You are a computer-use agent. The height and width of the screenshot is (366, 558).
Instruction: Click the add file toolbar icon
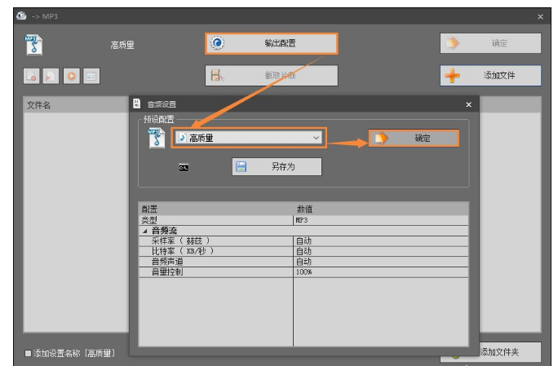click(x=31, y=76)
